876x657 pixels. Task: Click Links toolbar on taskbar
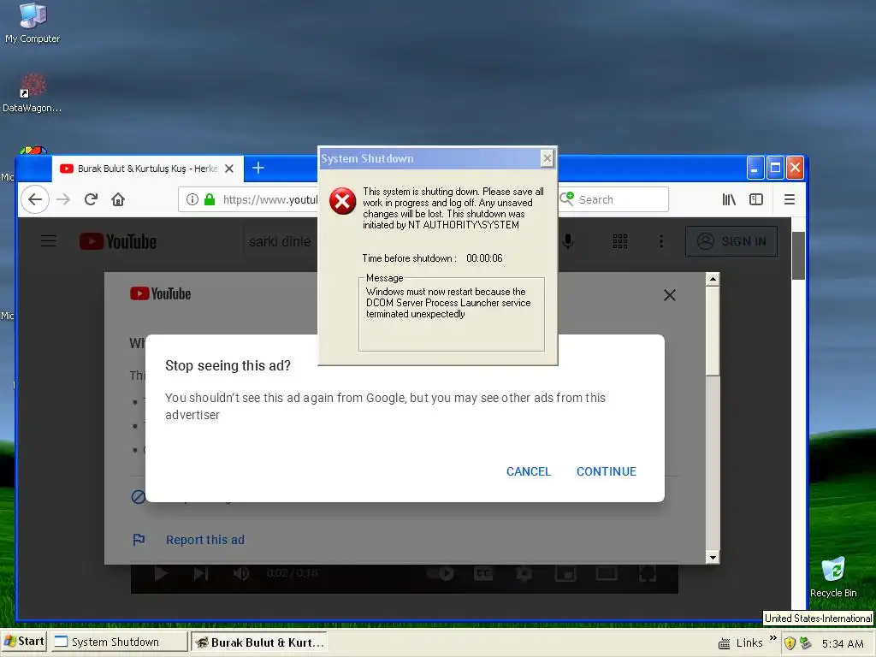point(749,643)
